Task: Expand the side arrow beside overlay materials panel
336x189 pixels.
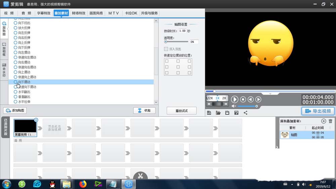Action: pyautogui.click(x=277, y=147)
